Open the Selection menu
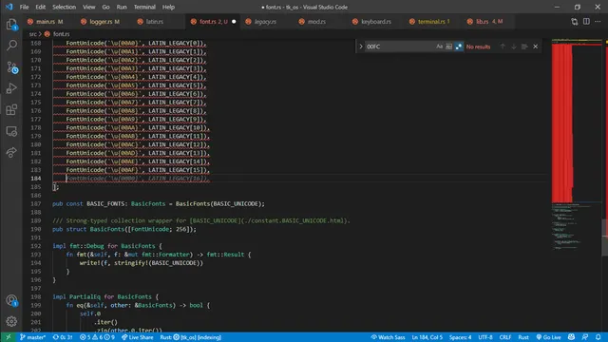Image resolution: width=608 pixels, height=342 pixels. (64, 7)
